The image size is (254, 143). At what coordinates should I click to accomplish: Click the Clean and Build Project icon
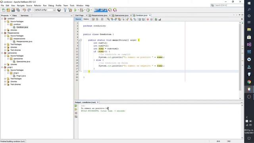click(70, 10)
